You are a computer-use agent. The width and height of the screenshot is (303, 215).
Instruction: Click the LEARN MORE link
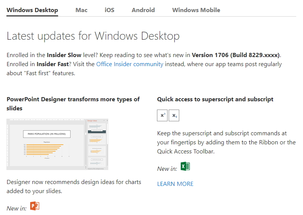pyautogui.click(x=175, y=184)
